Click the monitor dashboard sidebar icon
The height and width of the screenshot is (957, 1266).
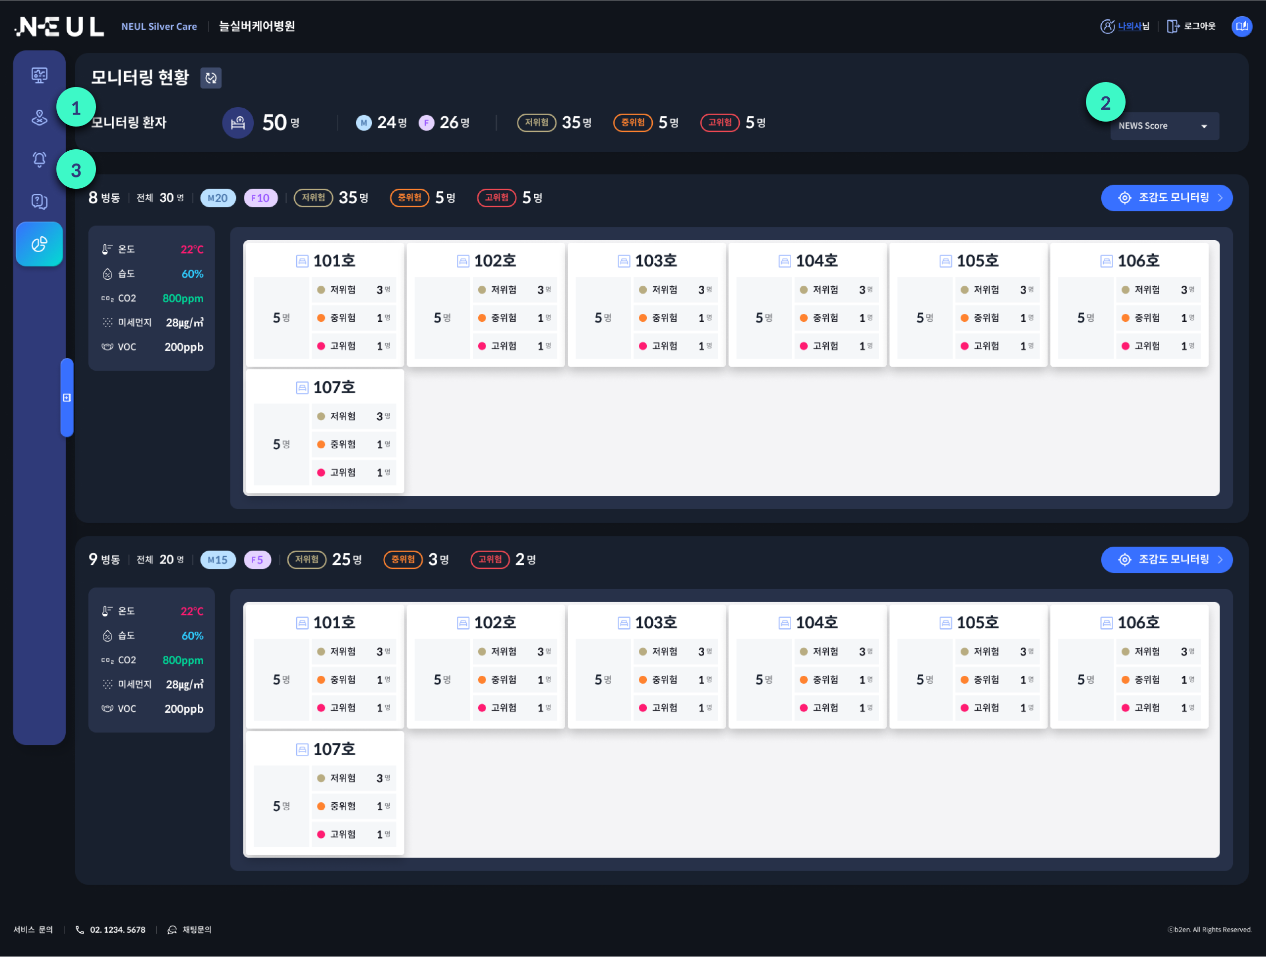pyautogui.click(x=39, y=75)
